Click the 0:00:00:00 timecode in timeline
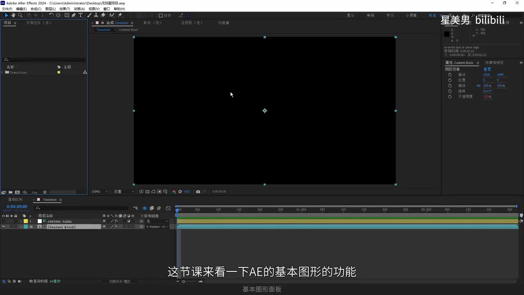Image resolution: width=524 pixels, height=295 pixels. point(17,206)
